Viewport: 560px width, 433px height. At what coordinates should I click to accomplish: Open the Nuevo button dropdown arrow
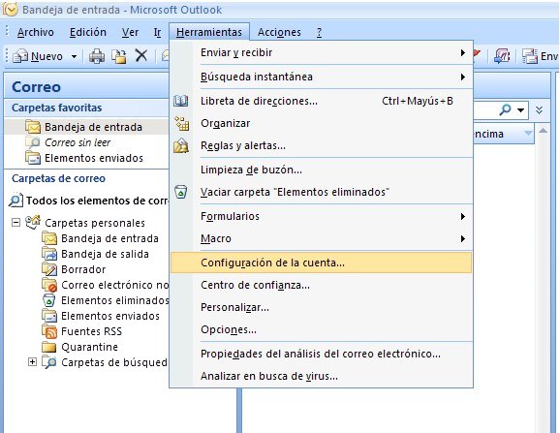pyautogui.click(x=74, y=56)
